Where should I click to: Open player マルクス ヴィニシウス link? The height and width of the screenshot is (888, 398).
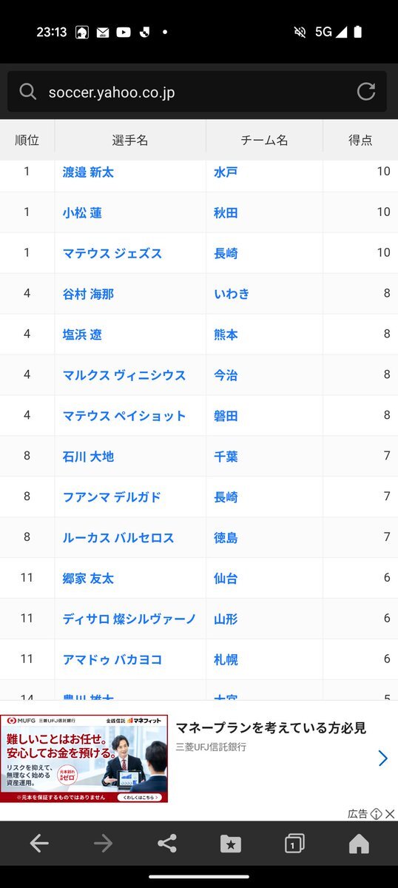coord(124,375)
